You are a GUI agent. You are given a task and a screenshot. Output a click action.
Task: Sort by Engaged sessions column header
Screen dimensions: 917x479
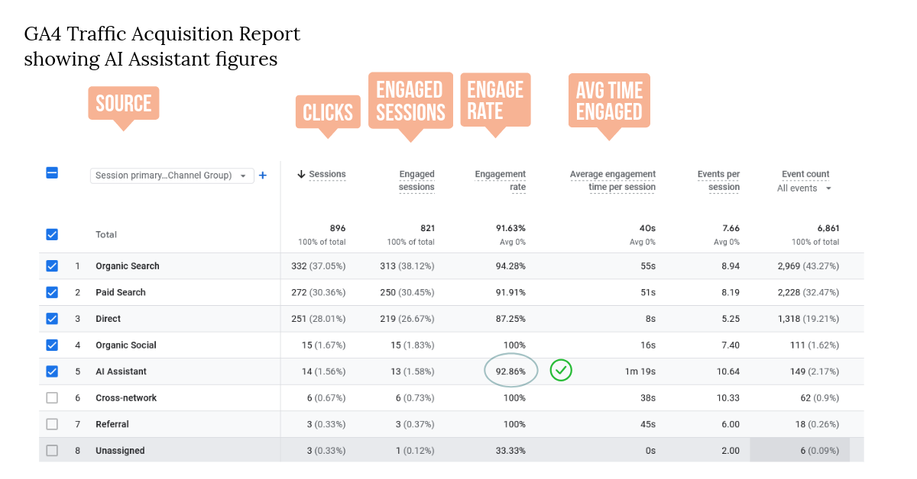coord(416,181)
